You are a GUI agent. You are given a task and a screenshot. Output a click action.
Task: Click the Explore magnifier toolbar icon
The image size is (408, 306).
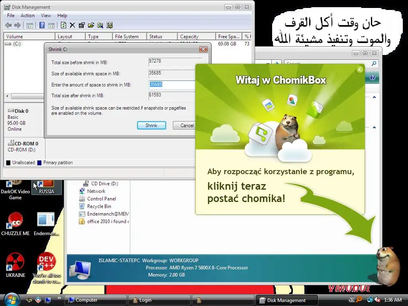click(100, 25)
